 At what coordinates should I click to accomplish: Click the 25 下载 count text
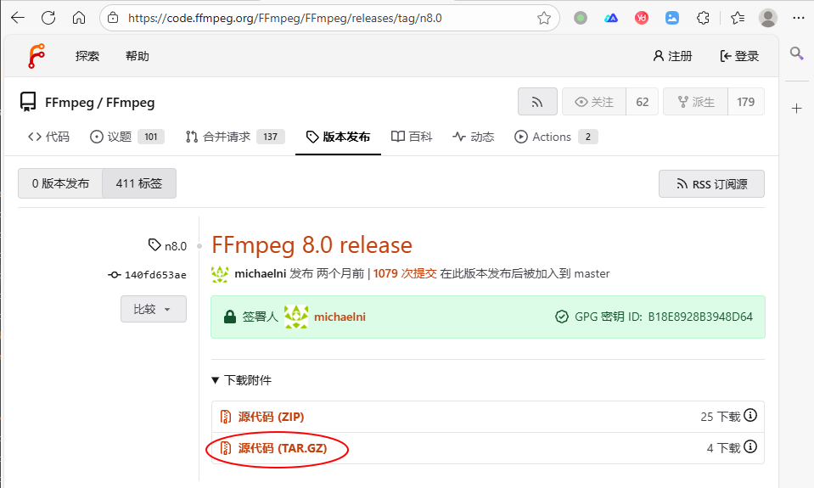[x=720, y=417]
